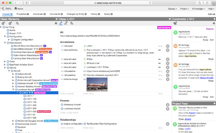This screenshot has width=216, height=133.
Task: Open the Changes by Entity tab
Action: point(77,14)
